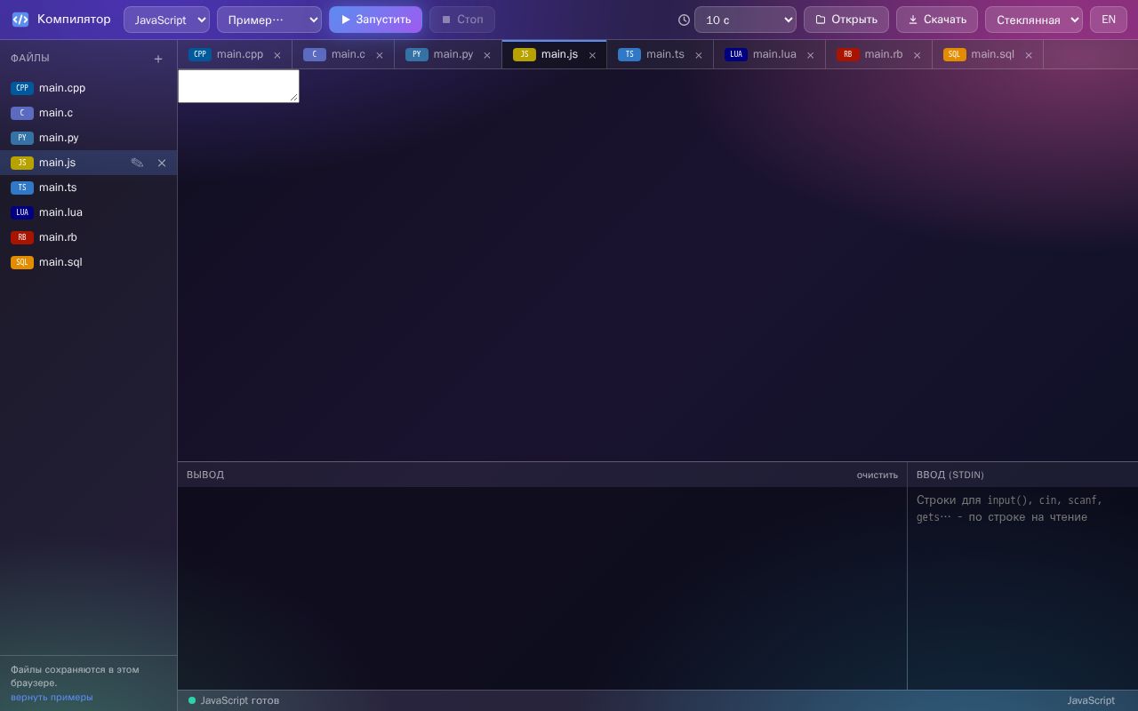Close the main.lua tab
The height and width of the screenshot is (711, 1138).
point(811,55)
